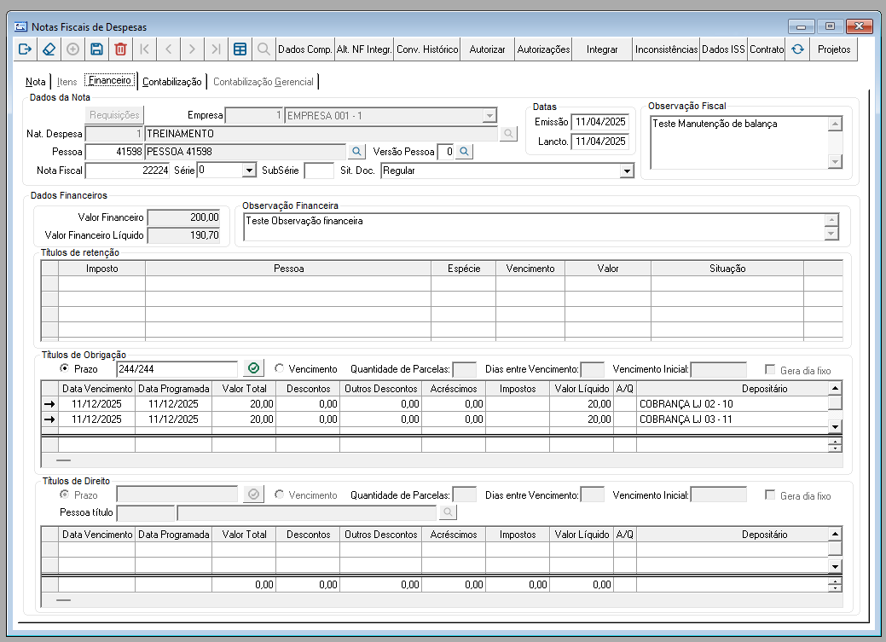Click the SubSérie input field
Image resolution: width=886 pixels, height=642 pixels.
pyautogui.click(x=319, y=171)
